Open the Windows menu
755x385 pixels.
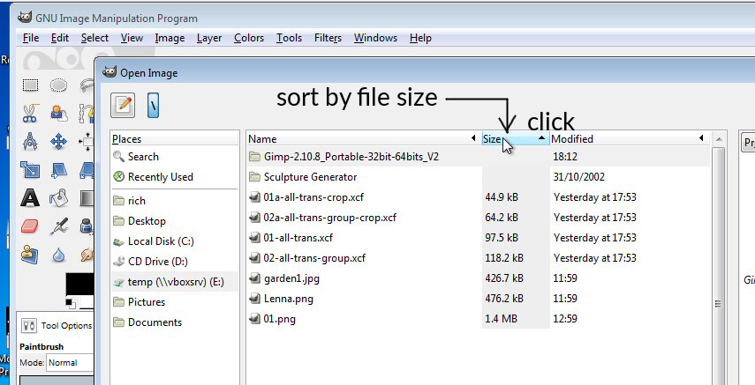click(375, 38)
